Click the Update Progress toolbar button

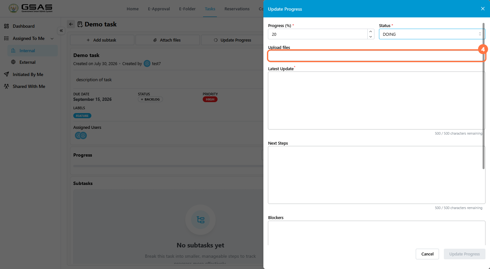tap(232, 40)
